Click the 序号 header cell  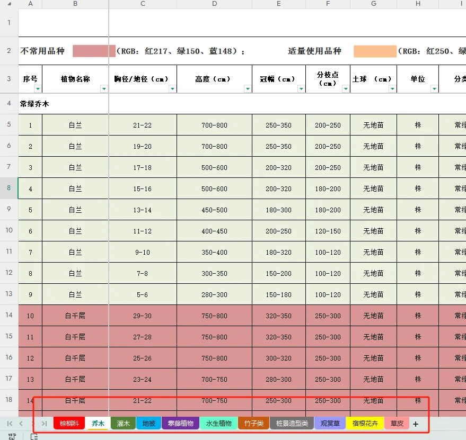(x=30, y=79)
